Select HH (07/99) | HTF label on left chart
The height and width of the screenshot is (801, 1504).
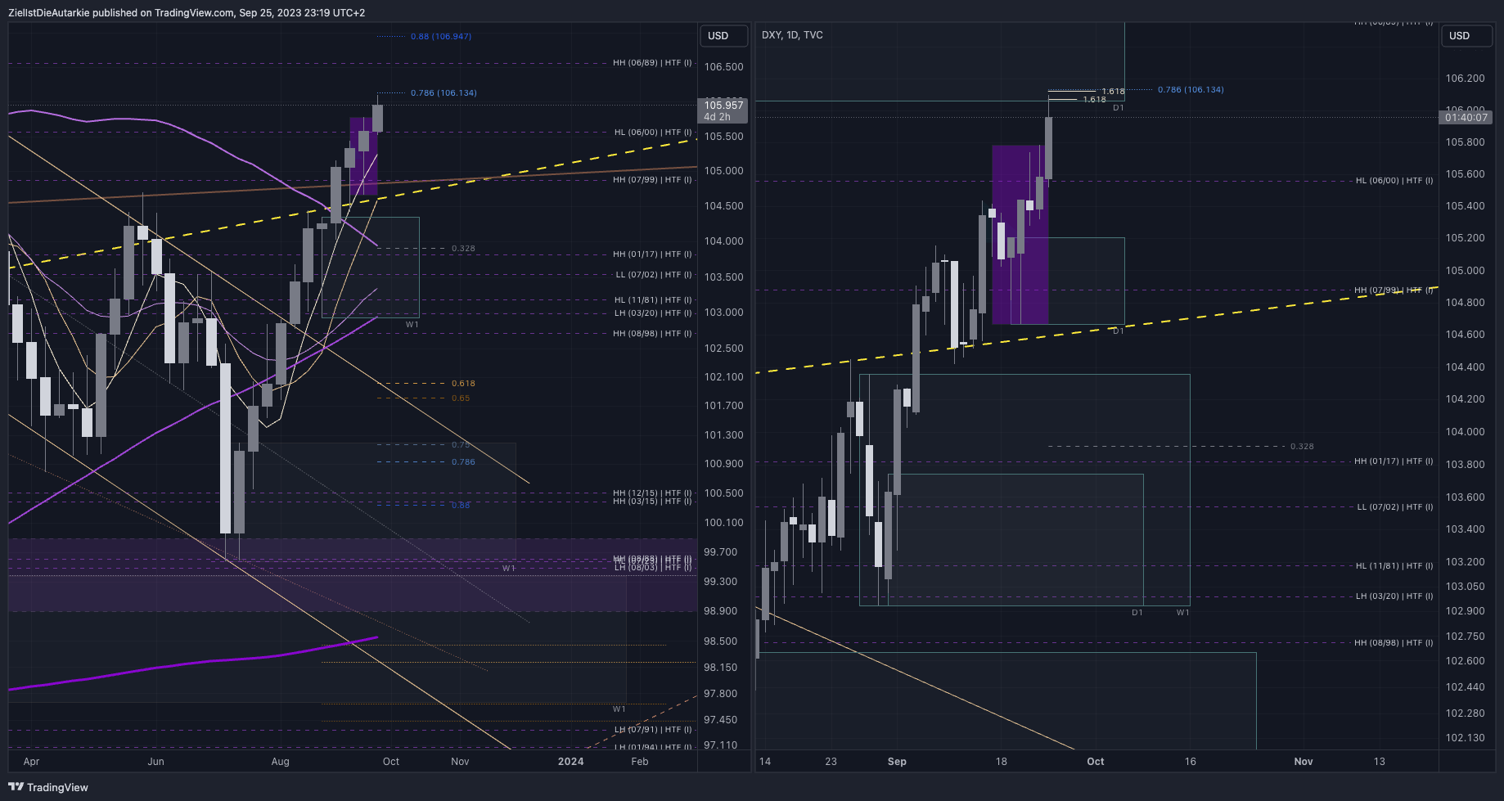point(652,180)
